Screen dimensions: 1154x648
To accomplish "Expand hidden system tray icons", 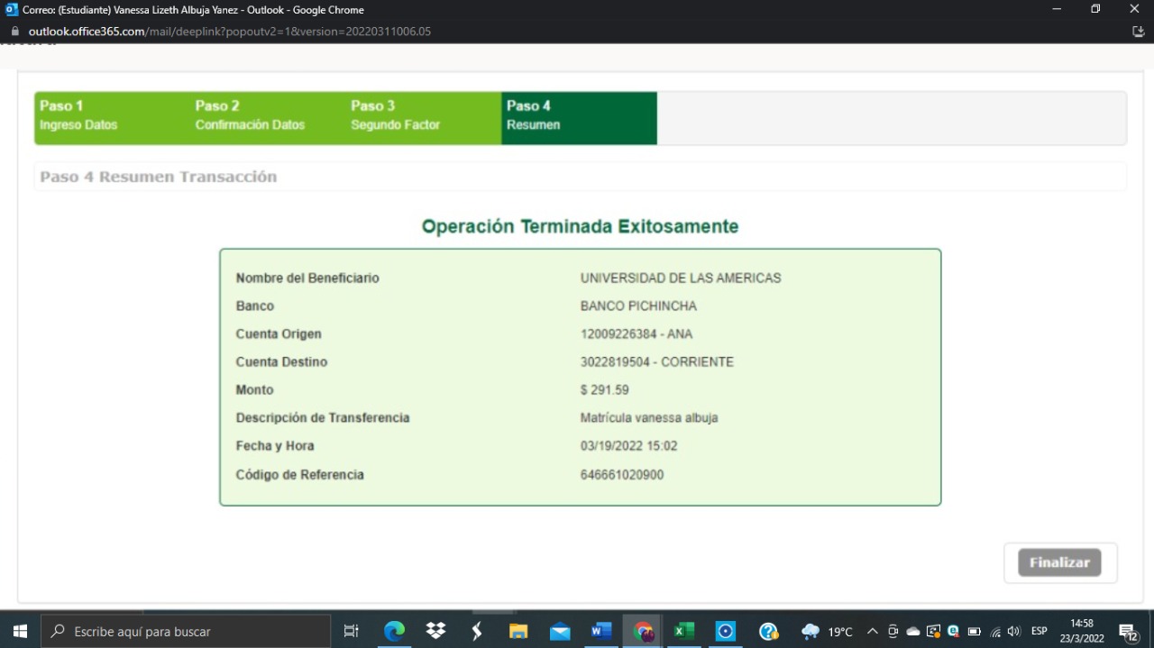I will tap(872, 632).
